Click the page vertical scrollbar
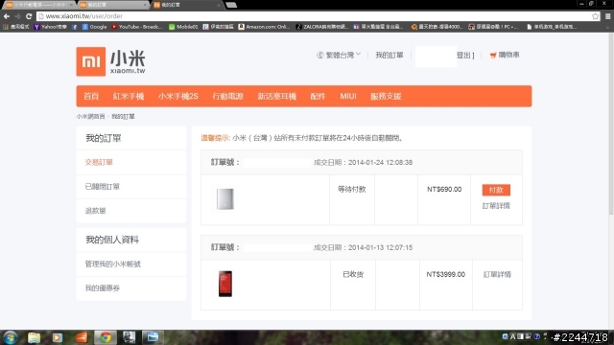Image resolution: width=614 pixels, height=345 pixels. (611, 124)
